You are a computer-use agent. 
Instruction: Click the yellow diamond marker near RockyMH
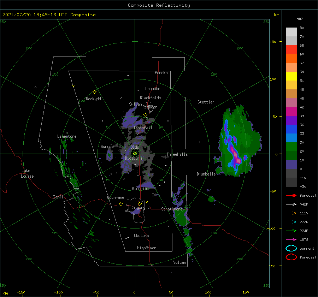94,92
